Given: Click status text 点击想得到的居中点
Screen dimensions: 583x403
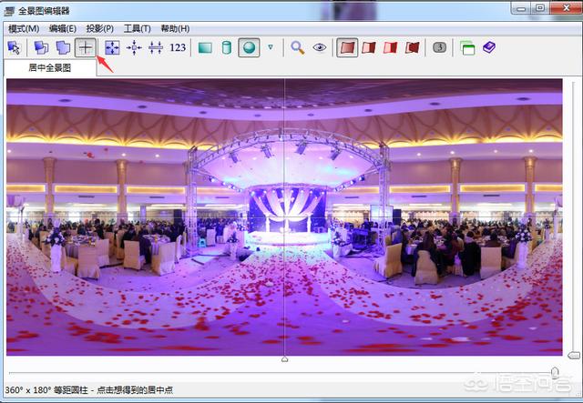Looking at the screenshot, I should click(x=135, y=390).
